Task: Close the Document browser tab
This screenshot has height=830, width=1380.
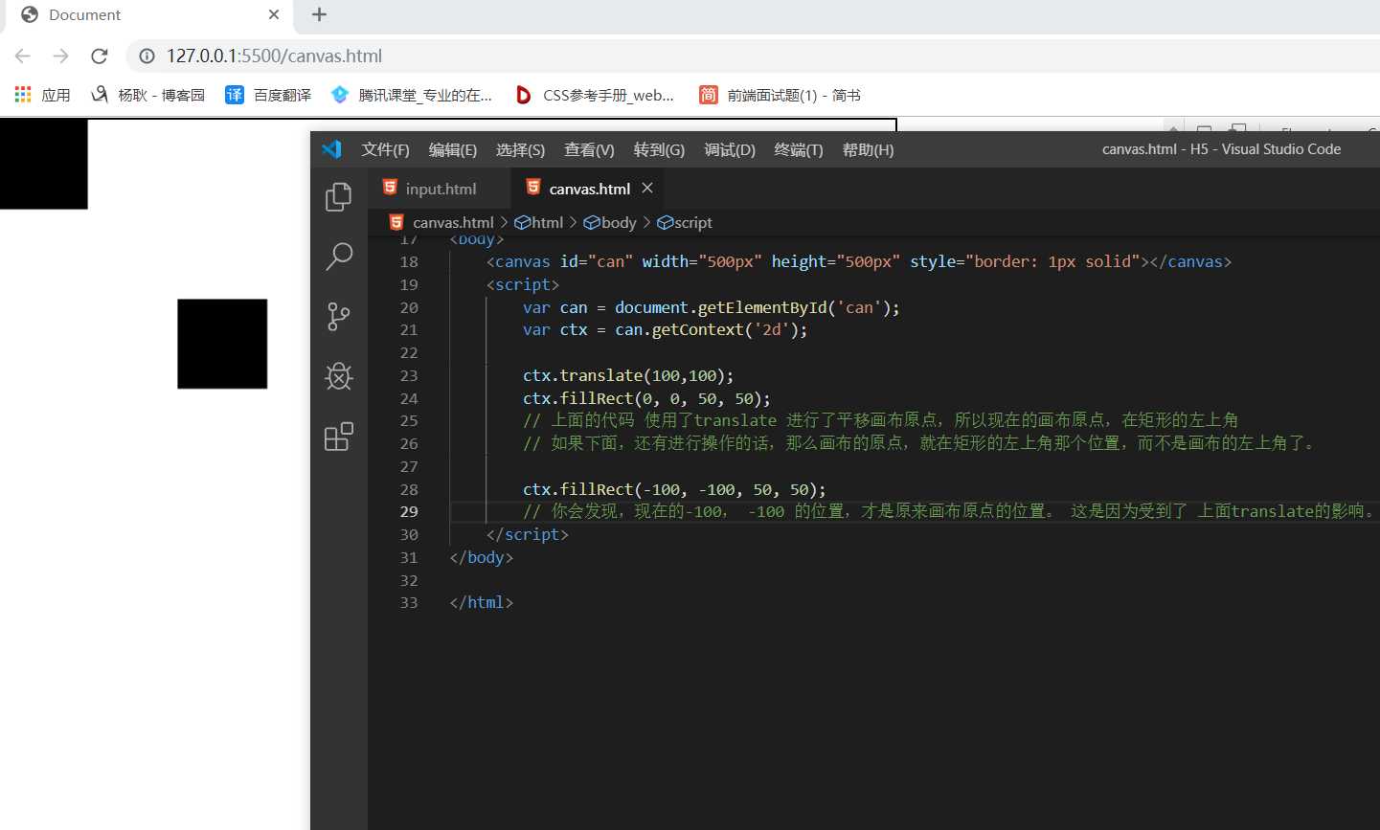Action: coord(274,14)
